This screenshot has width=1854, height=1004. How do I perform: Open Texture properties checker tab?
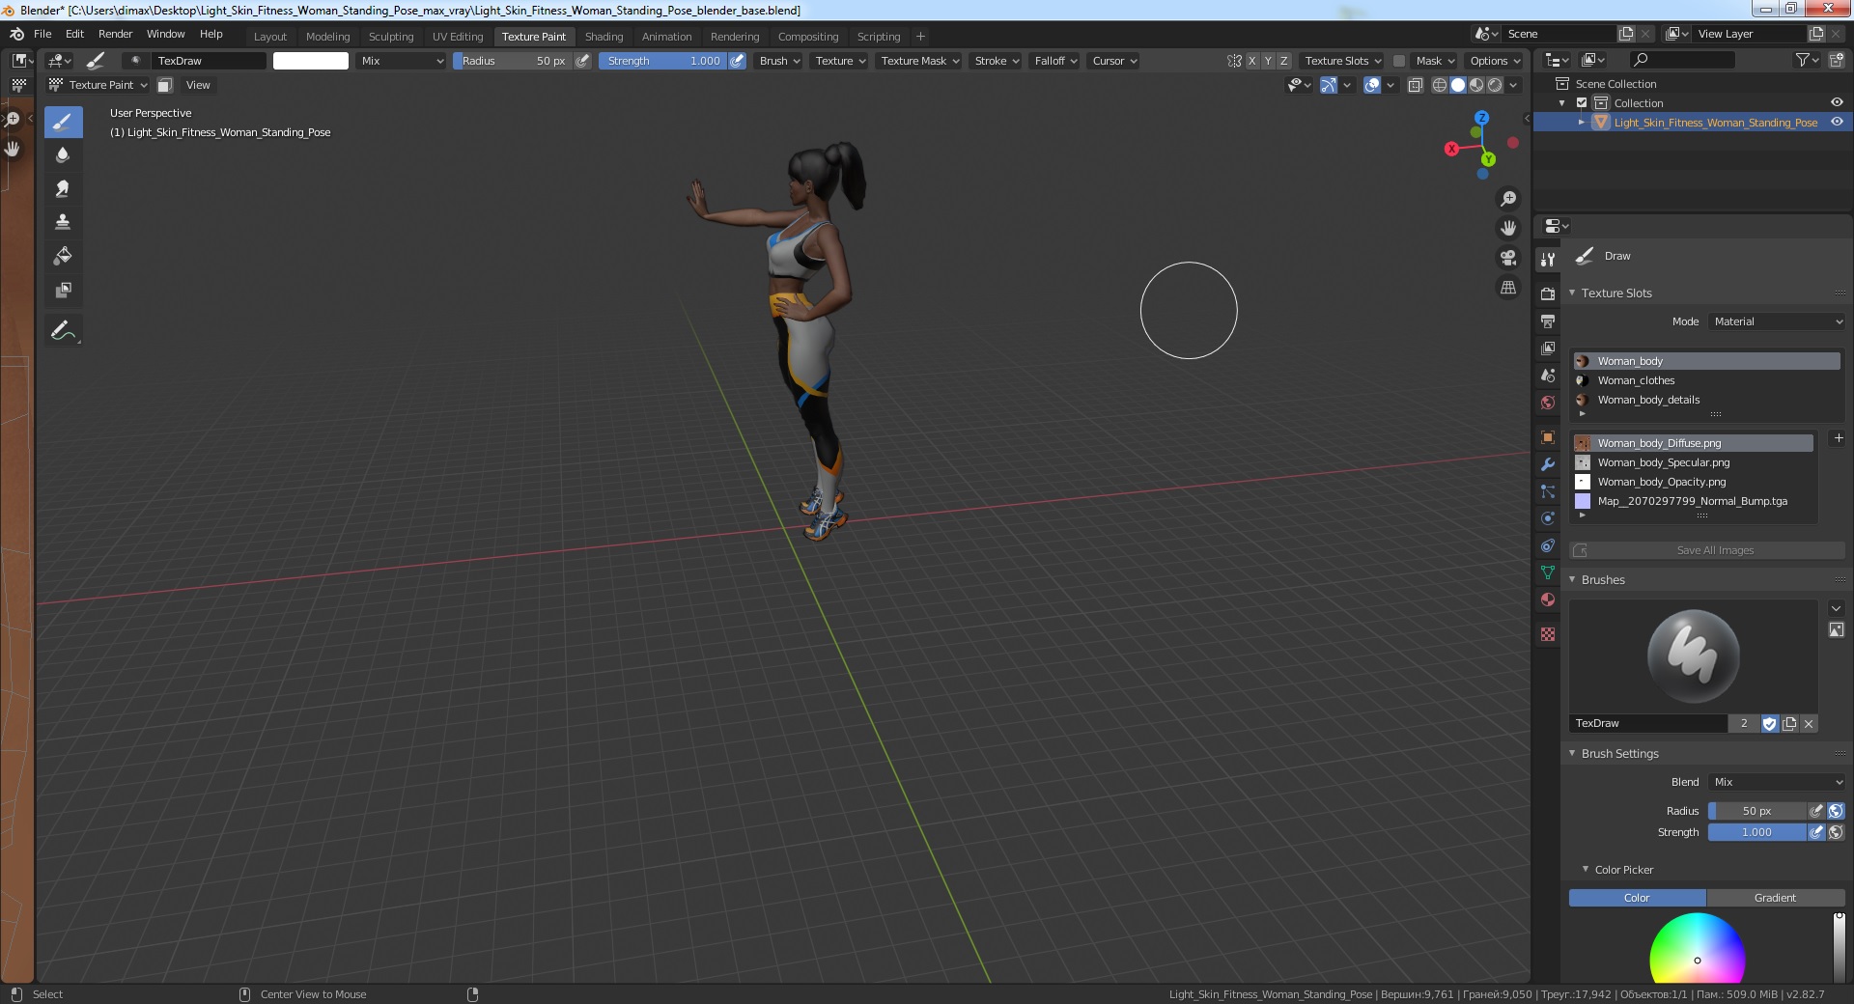click(x=1548, y=634)
